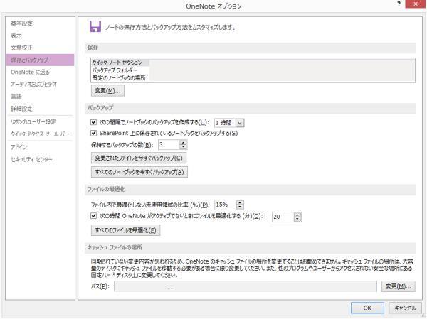This screenshot has width=427, height=319.
Task: Toggle optimize files when OneNote inactive checkbox
Action: point(94,215)
